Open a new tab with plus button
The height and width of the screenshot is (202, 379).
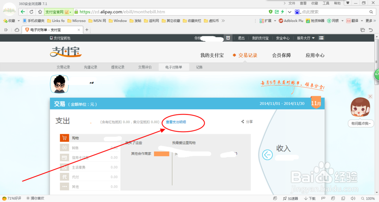pos(87,30)
